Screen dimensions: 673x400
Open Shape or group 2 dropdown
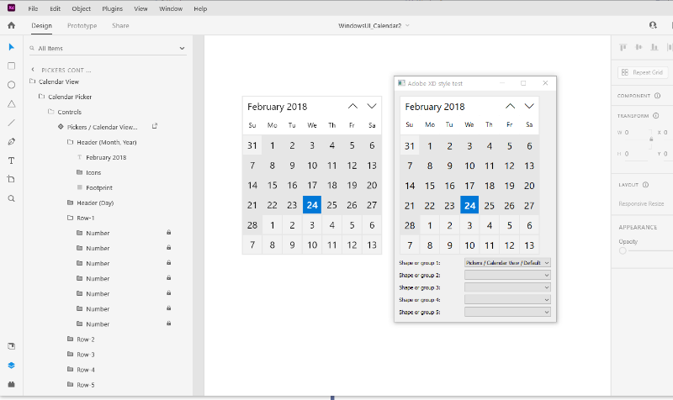click(507, 276)
